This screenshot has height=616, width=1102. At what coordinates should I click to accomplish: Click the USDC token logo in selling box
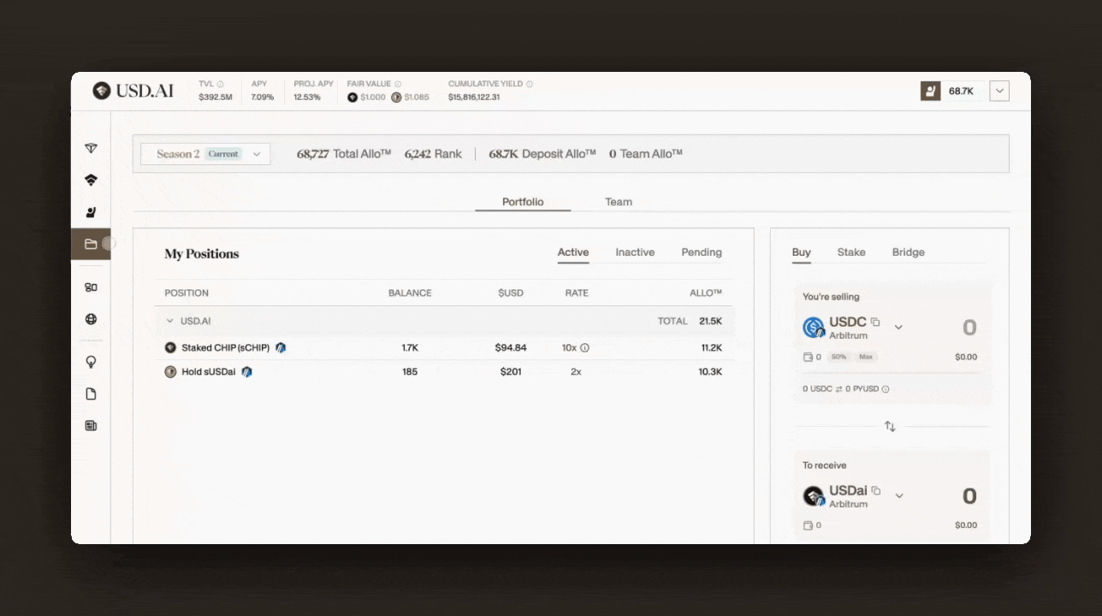pos(814,328)
